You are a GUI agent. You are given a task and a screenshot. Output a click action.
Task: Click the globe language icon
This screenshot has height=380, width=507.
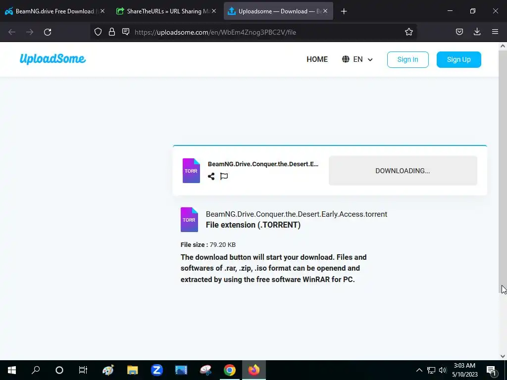click(346, 59)
